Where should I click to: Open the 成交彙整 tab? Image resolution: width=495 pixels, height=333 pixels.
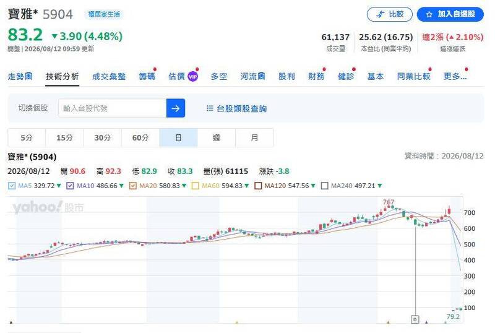109,77
